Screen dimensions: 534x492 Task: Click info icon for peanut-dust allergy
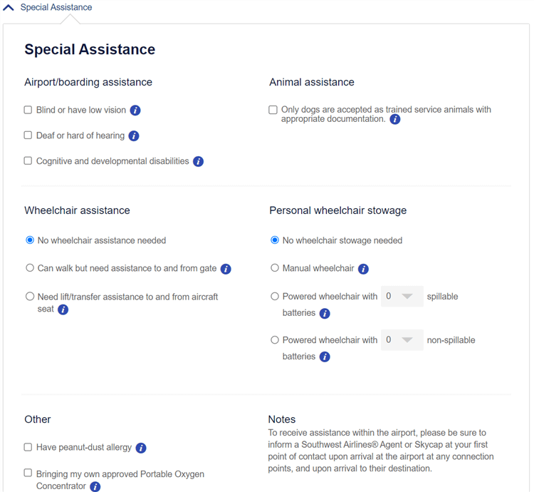click(x=141, y=448)
